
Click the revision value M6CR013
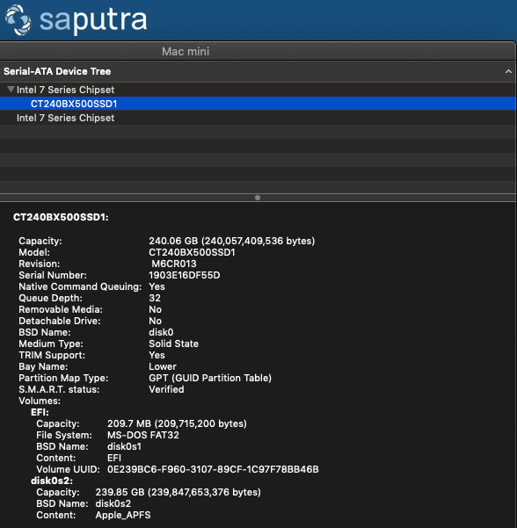pos(174,264)
